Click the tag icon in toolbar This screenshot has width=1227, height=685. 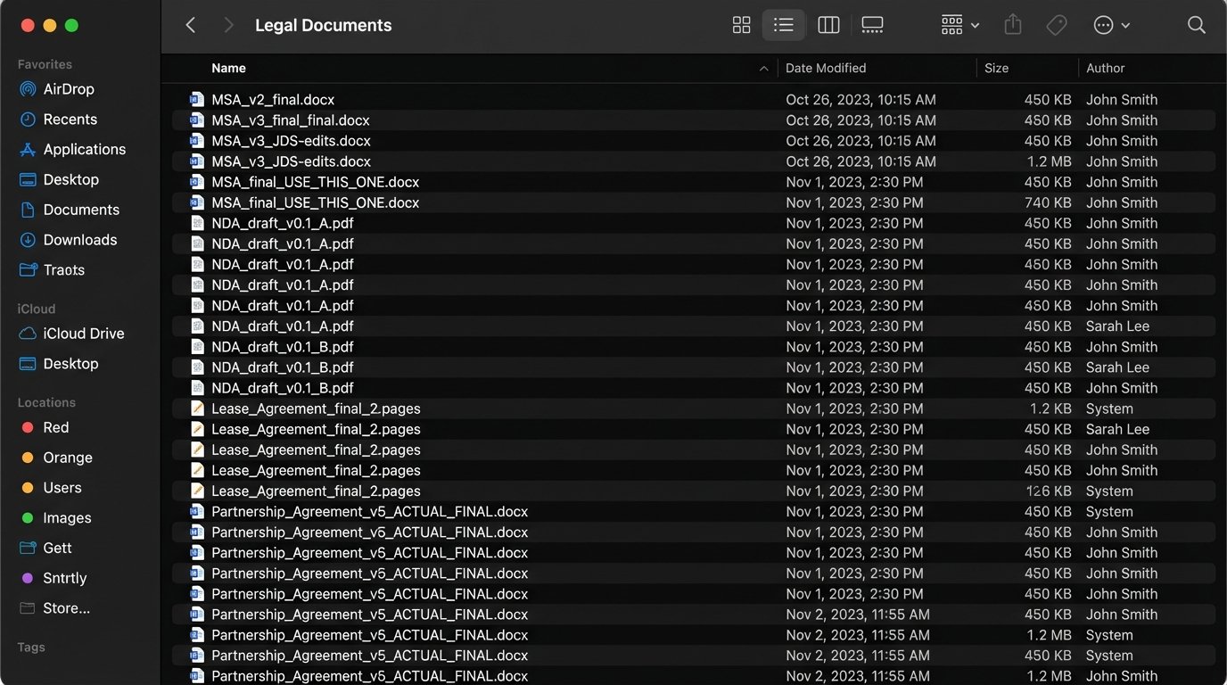coord(1057,25)
